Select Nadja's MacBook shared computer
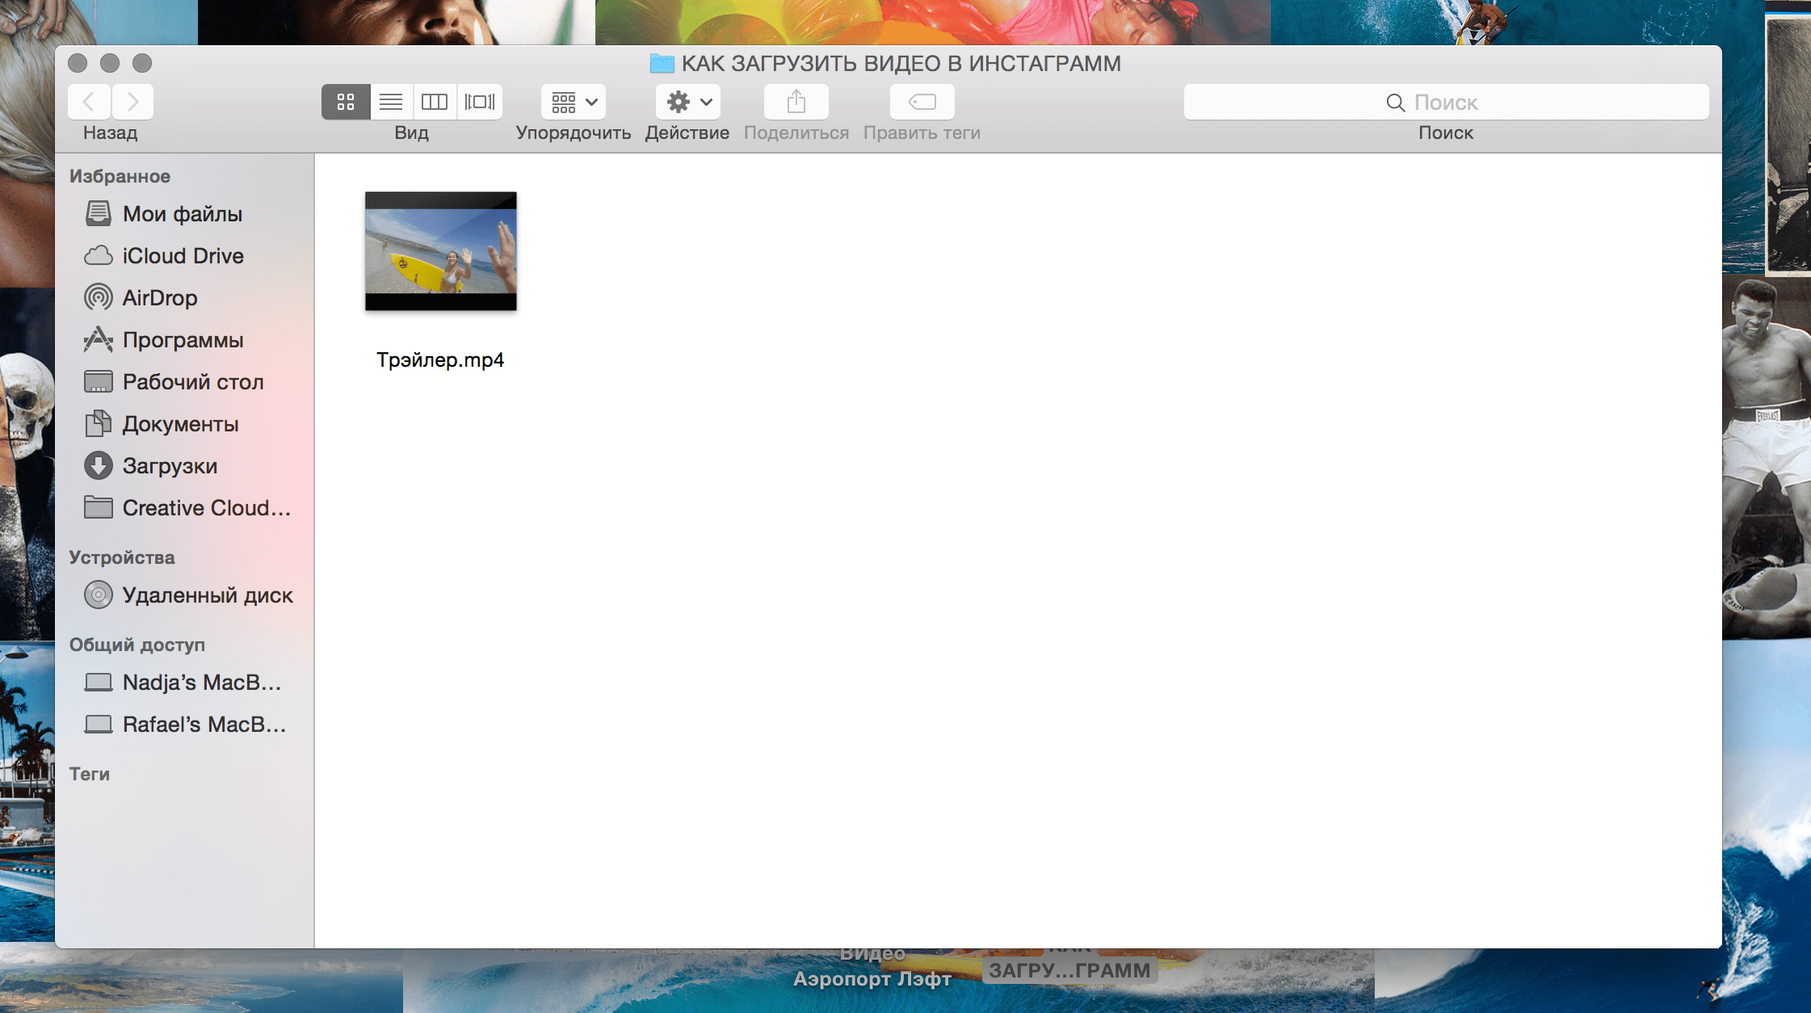The width and height of the screenshot is (1811, 1013). (x=184, y=683)
